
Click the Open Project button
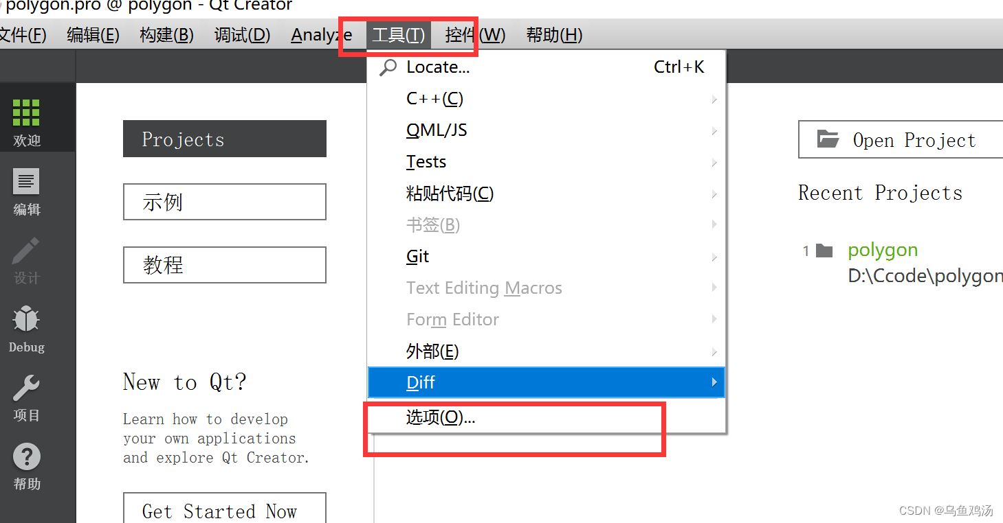tap(901, 139)
